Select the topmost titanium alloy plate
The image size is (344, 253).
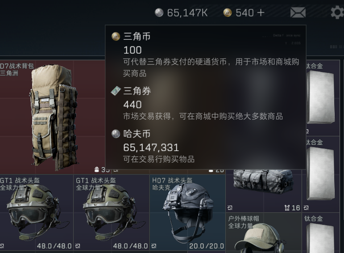[x=323, y=98]
